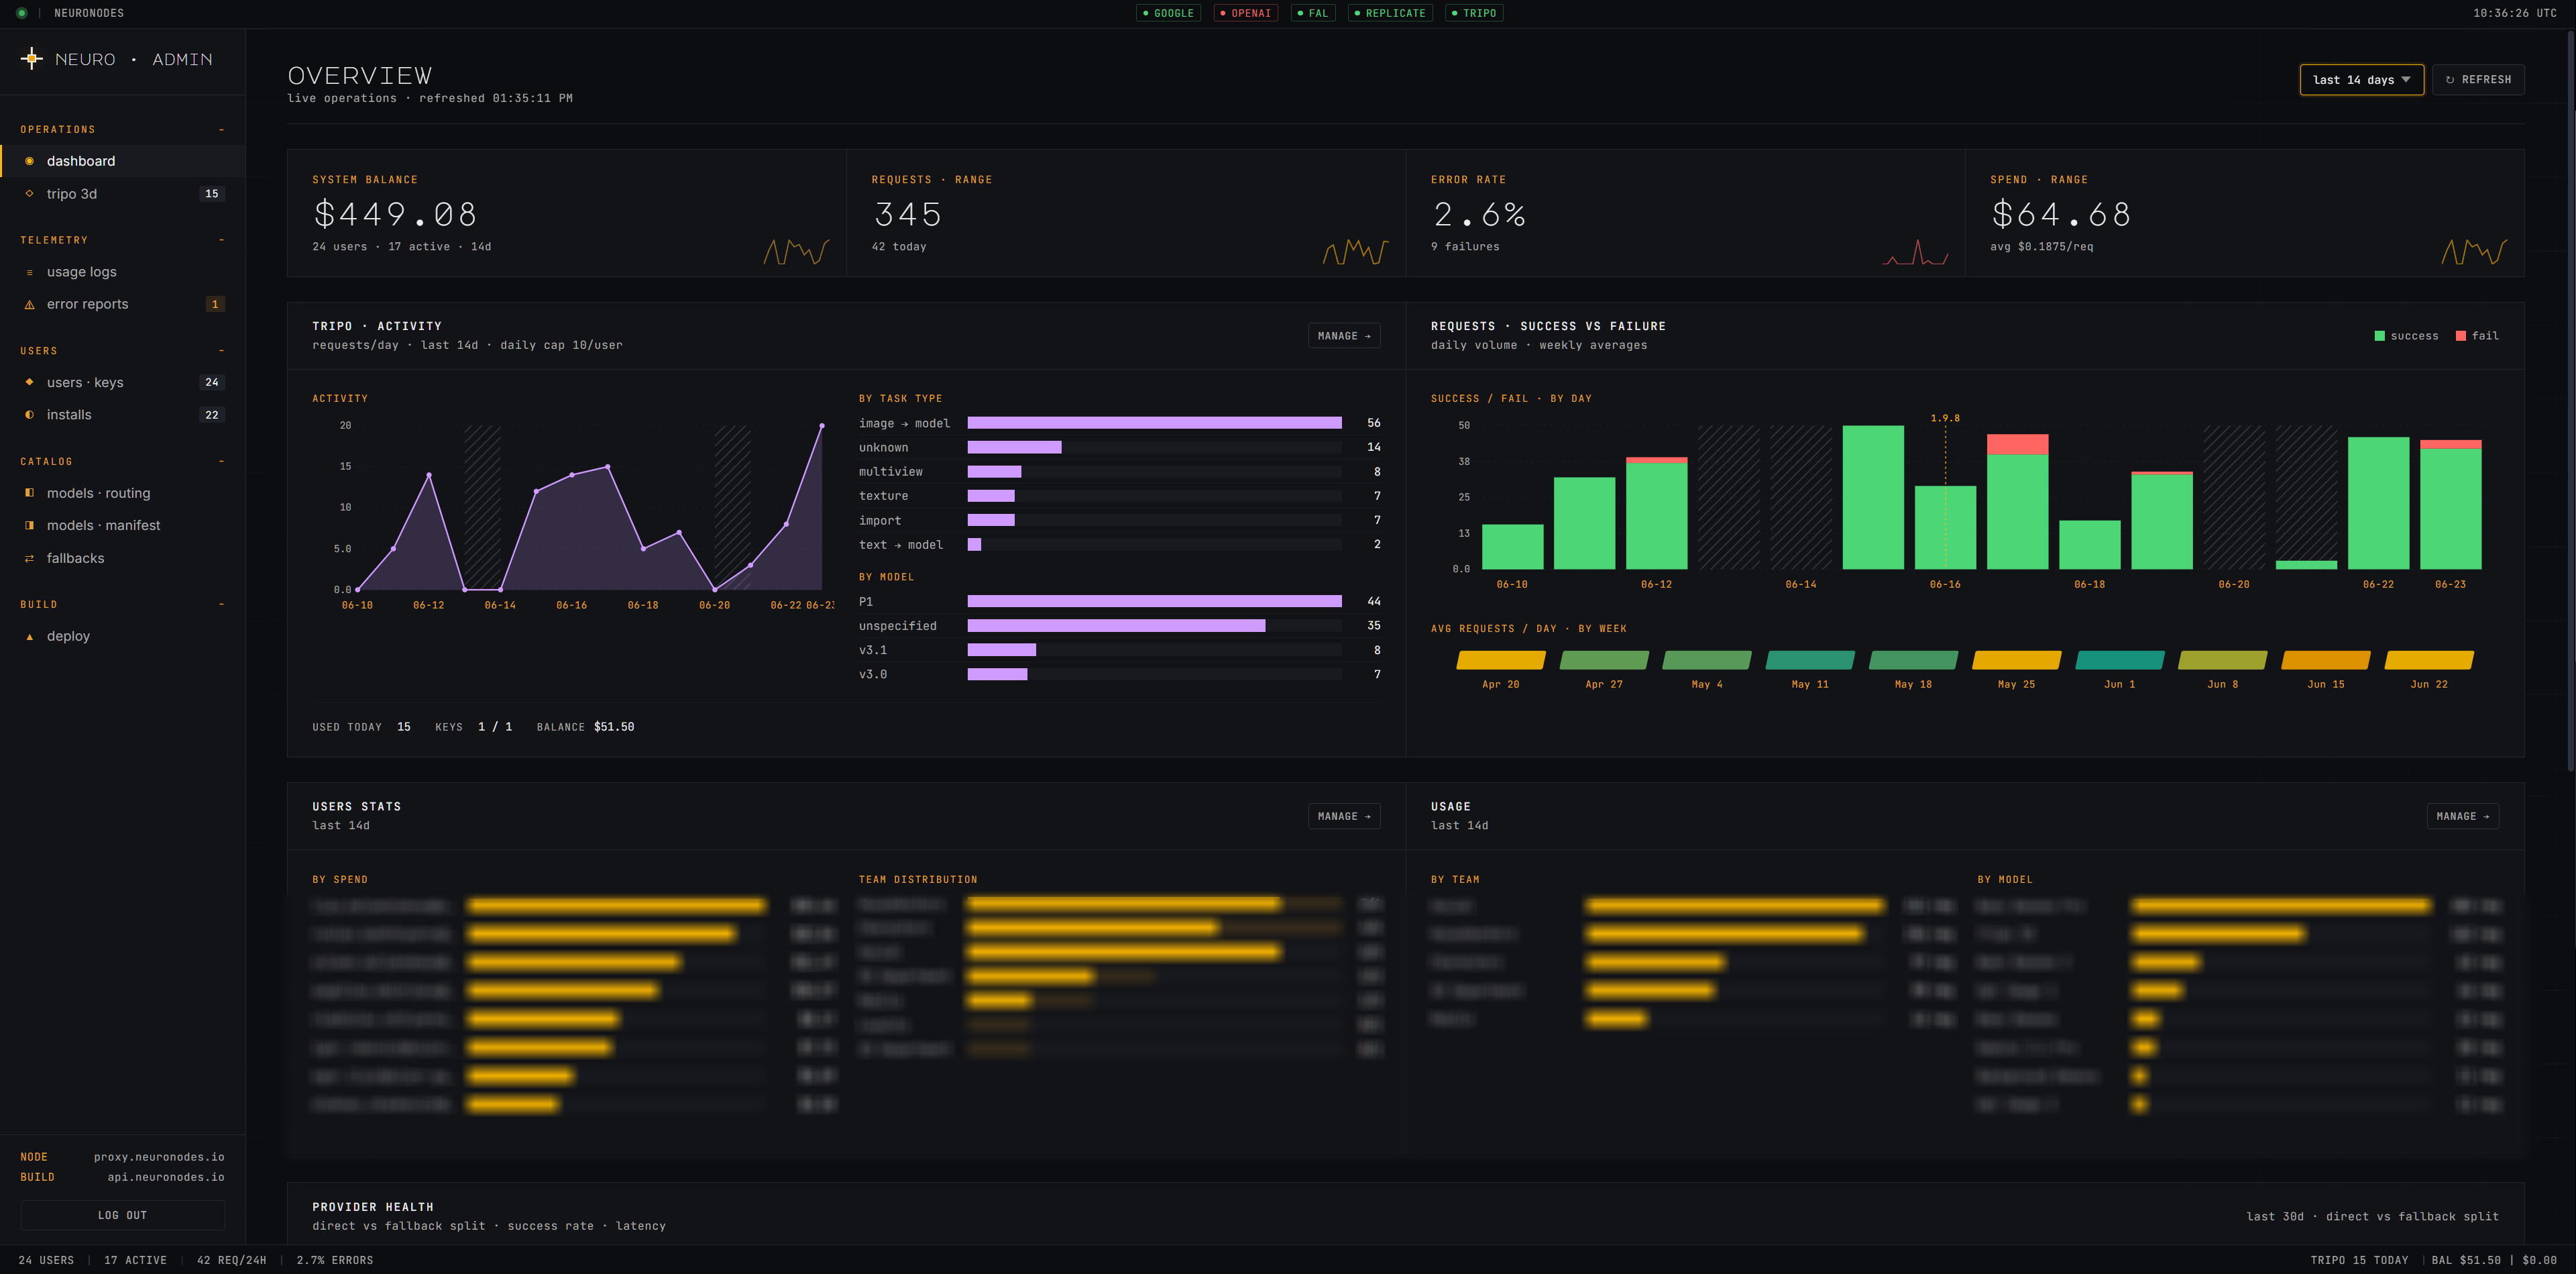Click the TRIPO provider status badge
This screenshot has width=2576, height=1274.
tap(1474, 13)
